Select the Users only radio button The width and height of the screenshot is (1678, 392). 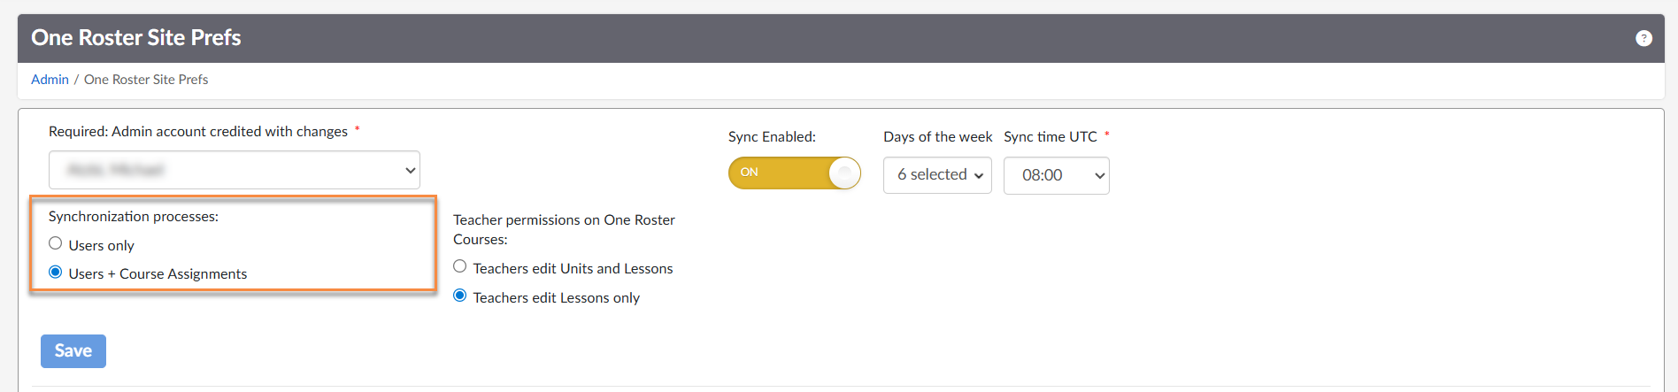point(56,243)
